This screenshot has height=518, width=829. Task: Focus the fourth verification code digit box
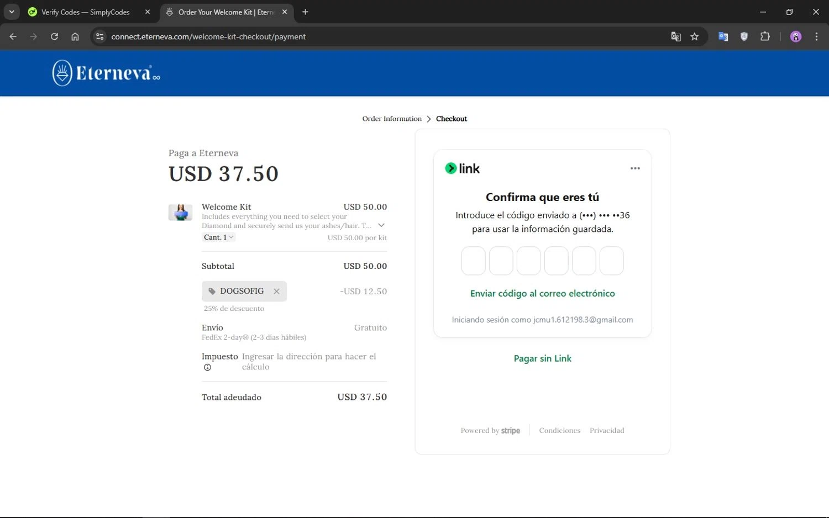pyautogui.click(x=557, y=261)
